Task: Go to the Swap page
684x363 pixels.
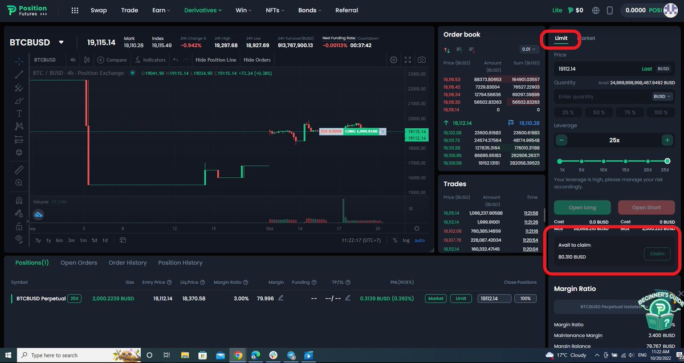Action: (x=99, y=10)
